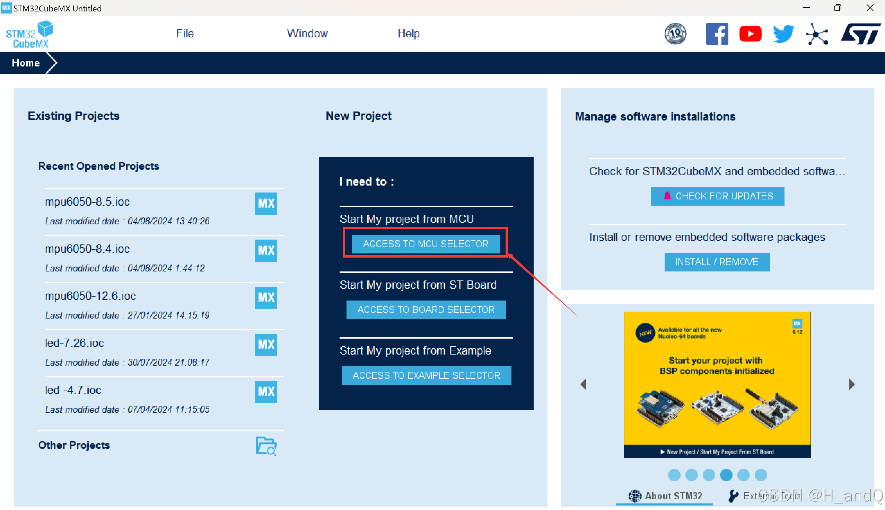The image size is (885, 510).
Task: Open the YouTube icon link
Action: 750,34
